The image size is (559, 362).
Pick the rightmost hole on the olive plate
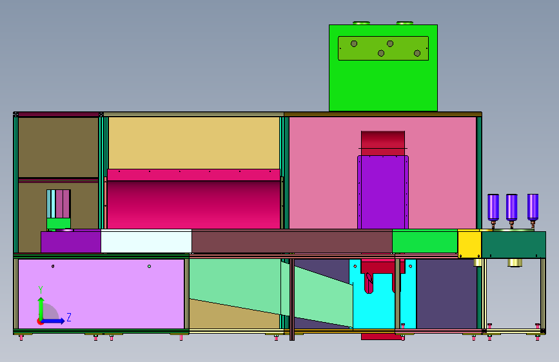(x=417, y=53)
